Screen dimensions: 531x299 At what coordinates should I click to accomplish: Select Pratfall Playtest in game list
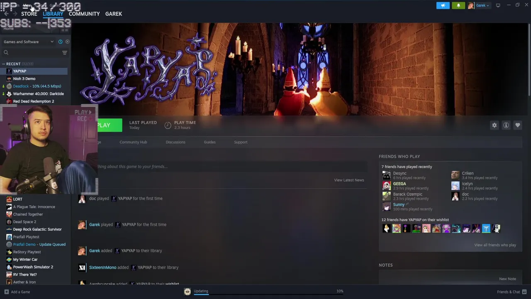26,237
